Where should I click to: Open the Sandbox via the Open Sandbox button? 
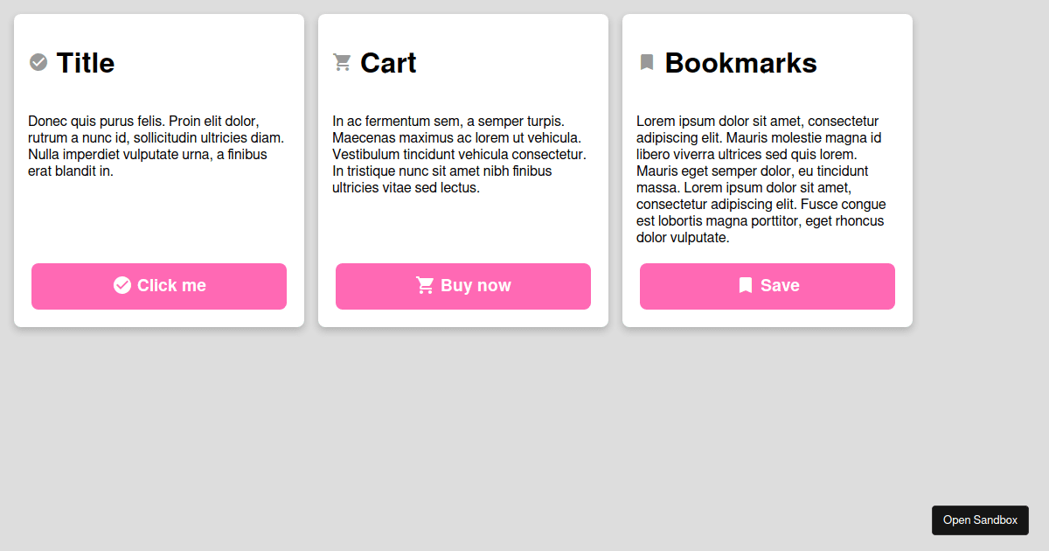tap(980, 520)
